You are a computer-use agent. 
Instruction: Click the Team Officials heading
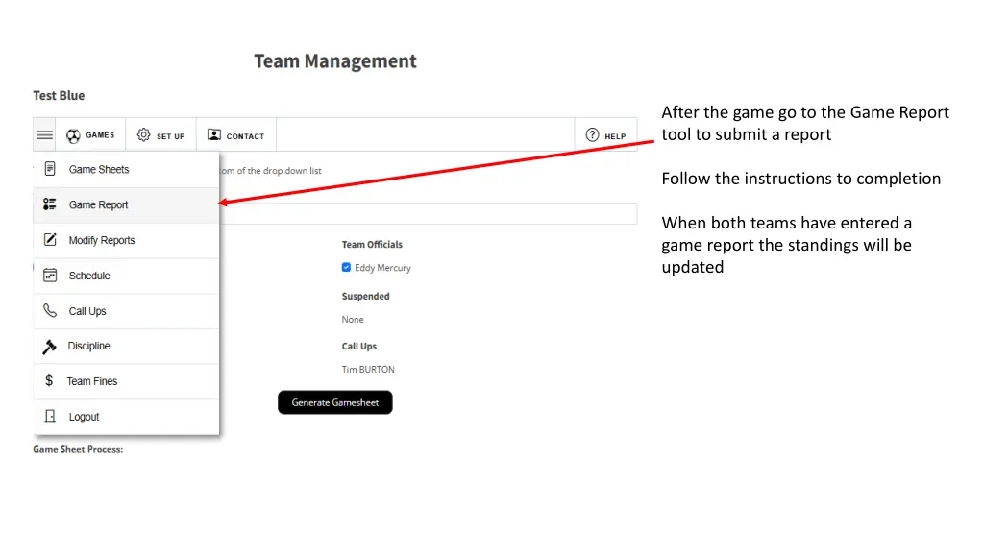tap(372, 245)
